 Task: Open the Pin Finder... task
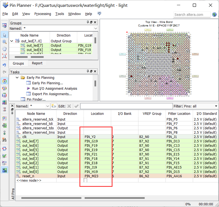pos(36,99)
